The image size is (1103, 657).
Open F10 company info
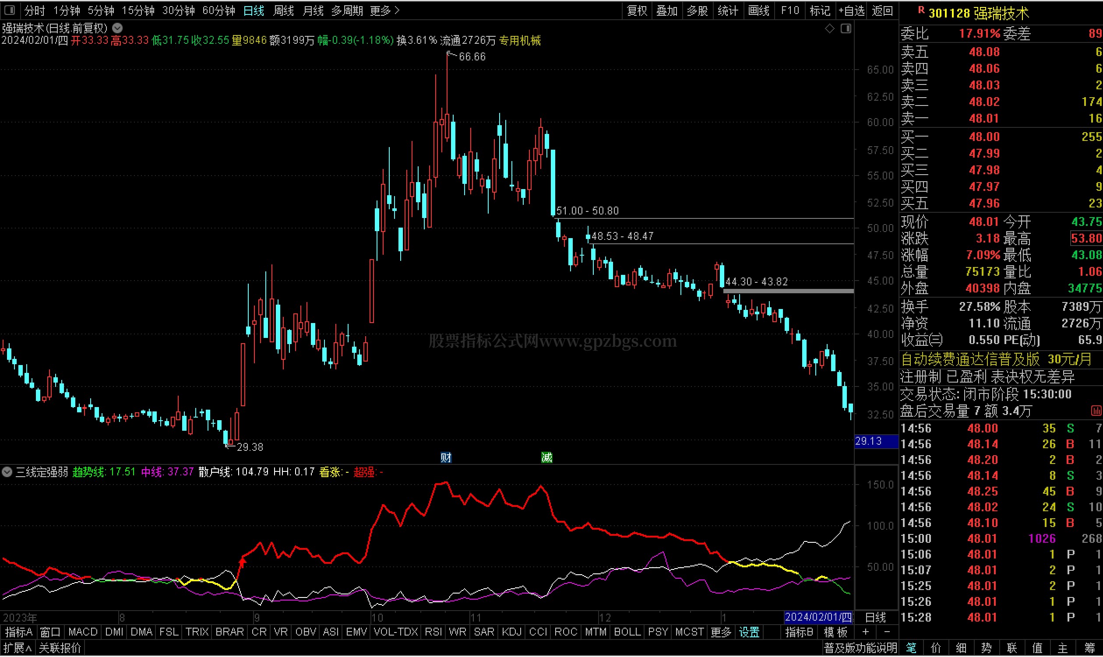[790, 10]
